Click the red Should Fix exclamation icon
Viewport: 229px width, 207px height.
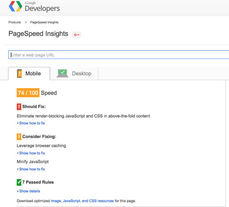tap(19, 107)
